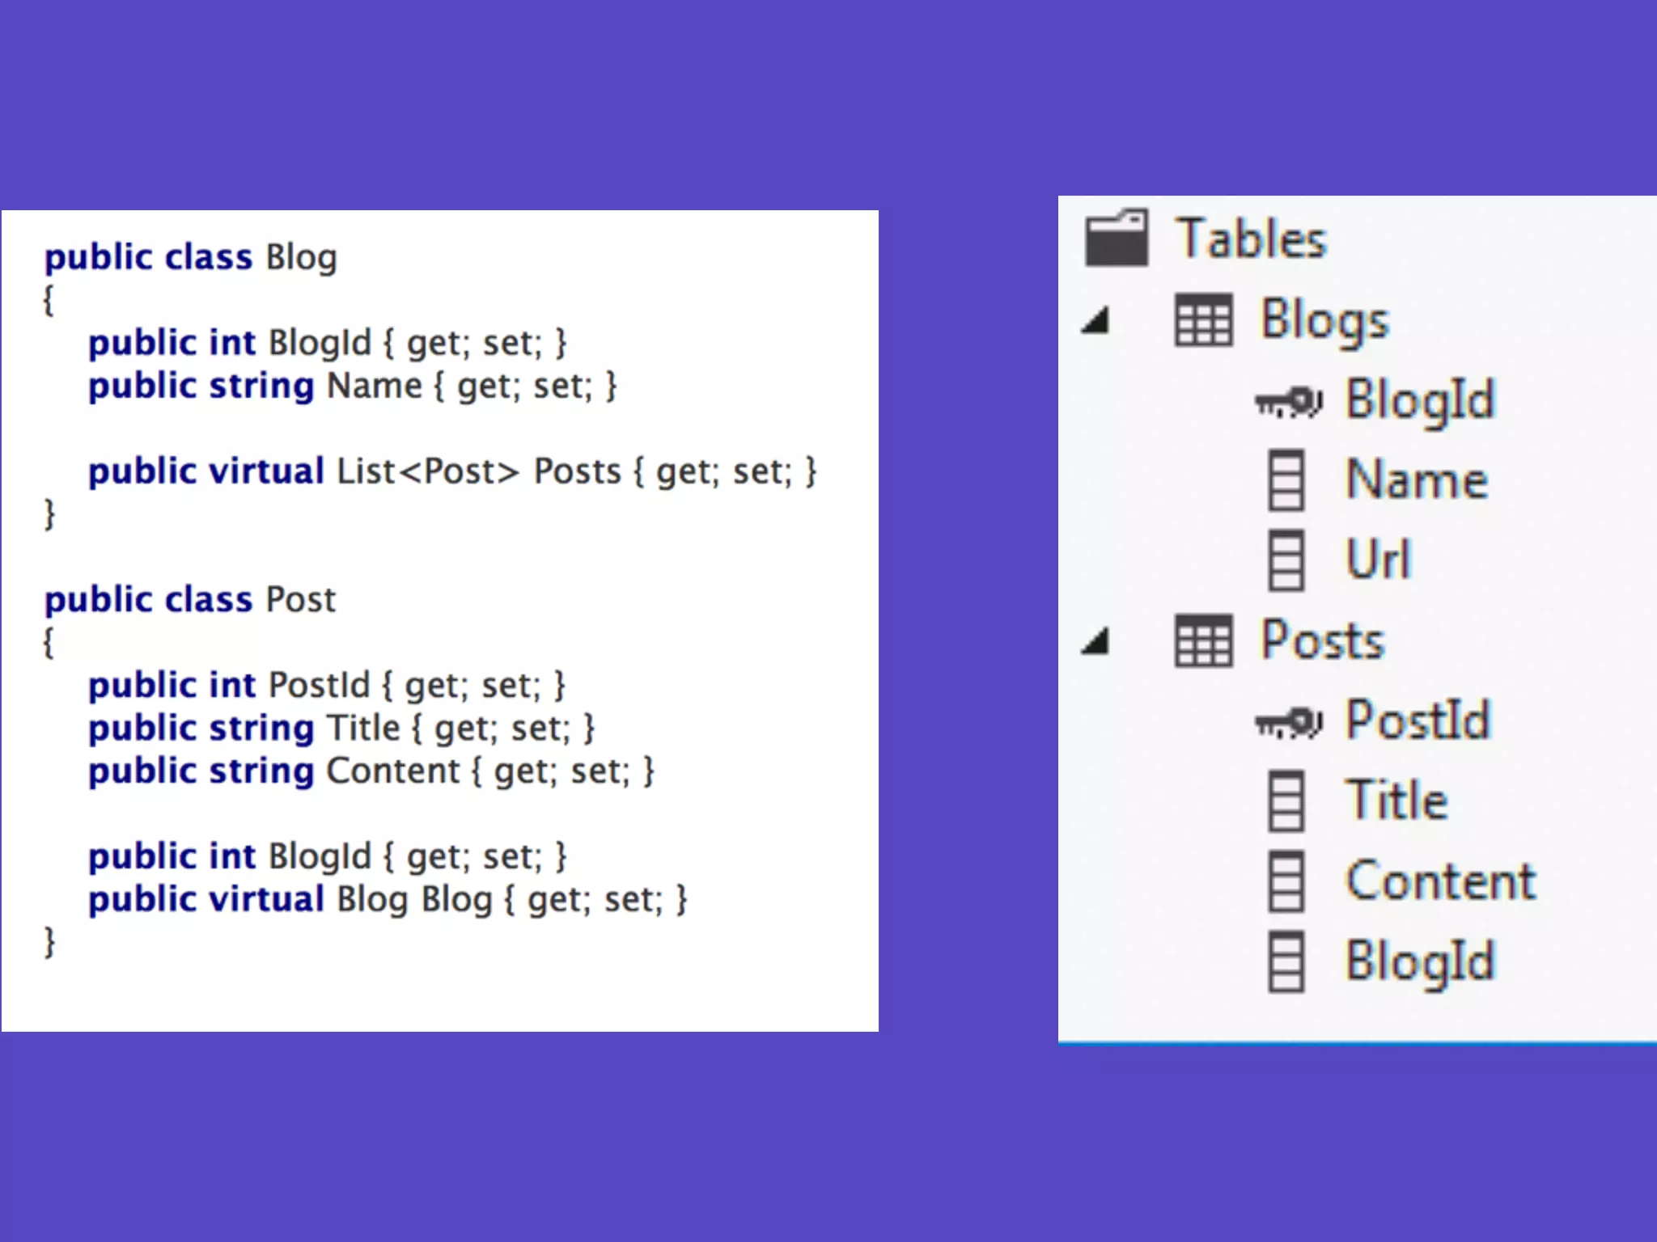Click the column icon next to Url
The image size is (1657, 1242).
tap(1286, 560)
